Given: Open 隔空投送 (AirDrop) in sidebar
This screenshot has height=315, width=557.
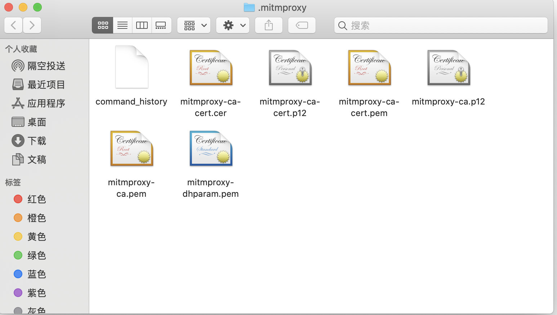Looking at the screenshot, I should pos(45,66).
